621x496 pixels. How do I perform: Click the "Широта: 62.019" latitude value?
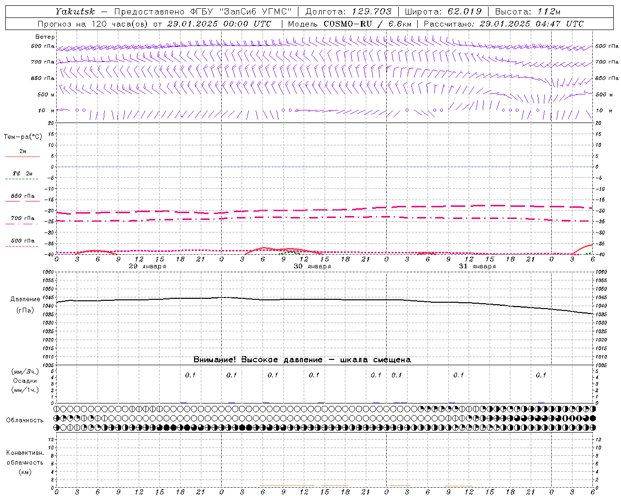coord(443,12)
